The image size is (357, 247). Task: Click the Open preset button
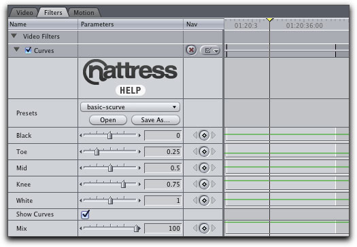(x=108, y=119)
